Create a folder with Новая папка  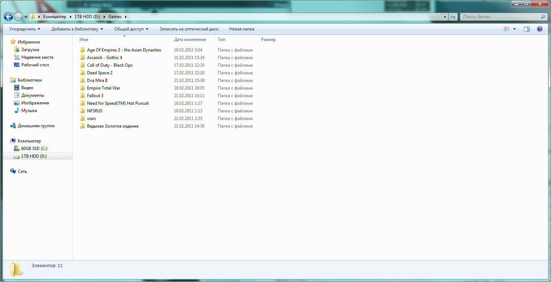(x=242, y=29)
